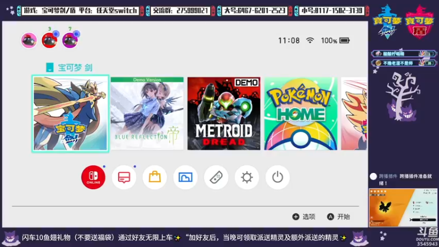
Task: Click the Gengar face icon at bottom left
Action: click(x=10, y=238)
